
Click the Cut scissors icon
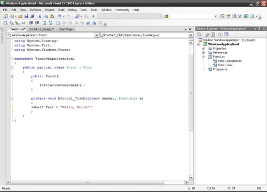click(x=40, y=17)
